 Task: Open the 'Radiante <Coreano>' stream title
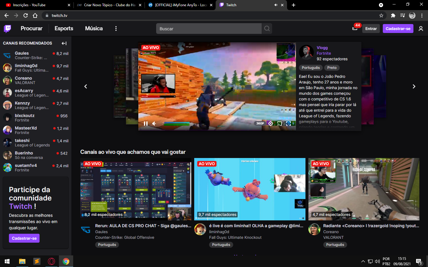click(x=371, y=226)
